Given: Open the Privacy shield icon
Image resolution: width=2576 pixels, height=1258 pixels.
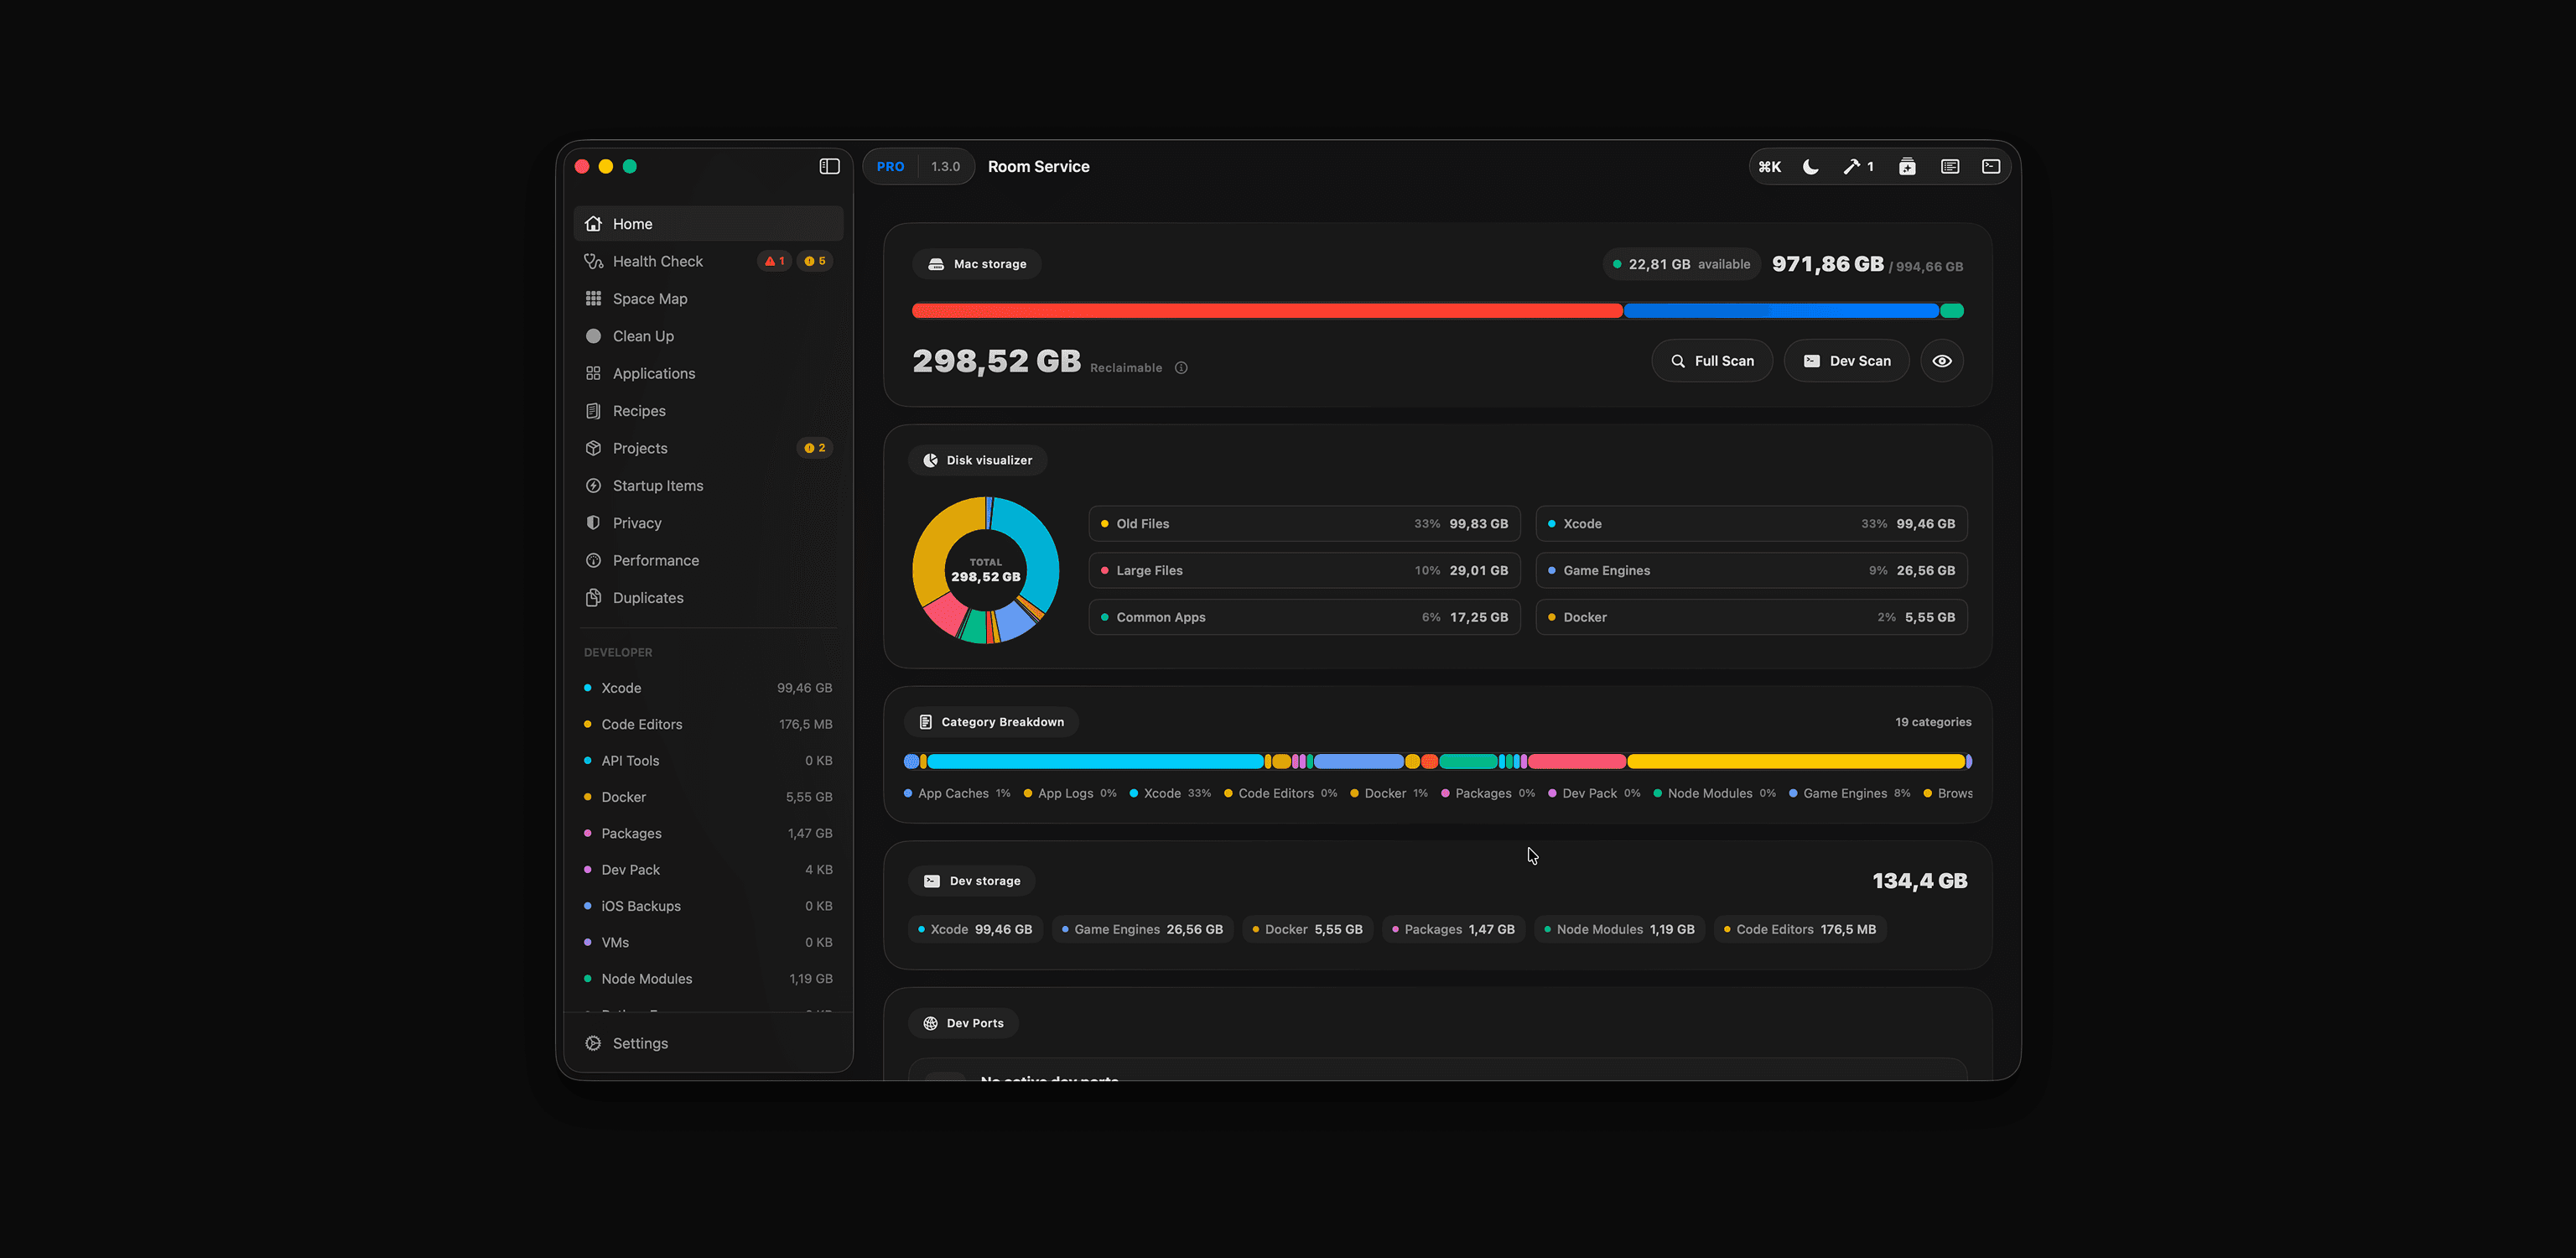Looking at the screenshot, I should point(593,523).
